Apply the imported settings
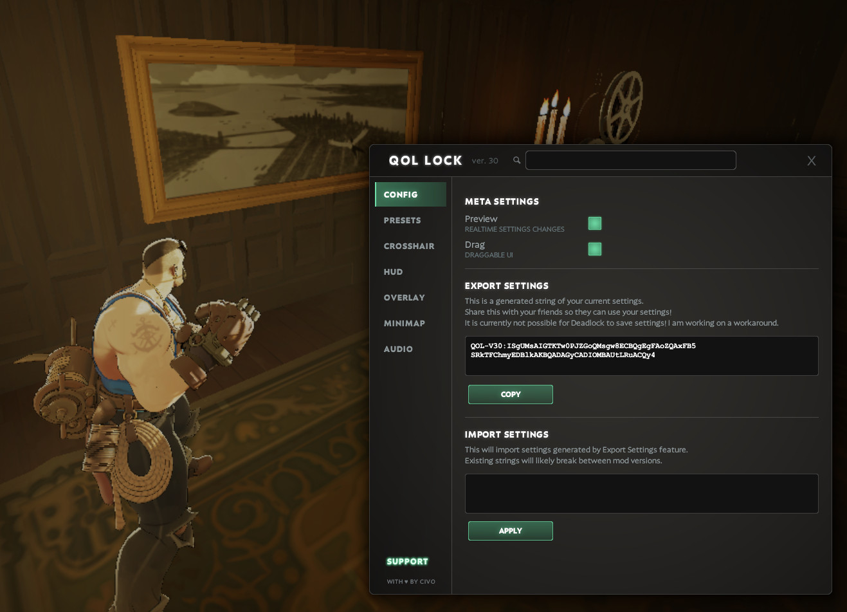 pos(511,531)
